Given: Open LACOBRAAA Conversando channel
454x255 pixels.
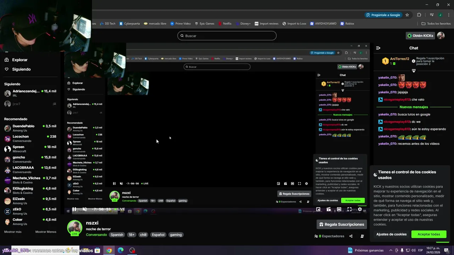Looking at the screenshot, I should tap(30, 170).
